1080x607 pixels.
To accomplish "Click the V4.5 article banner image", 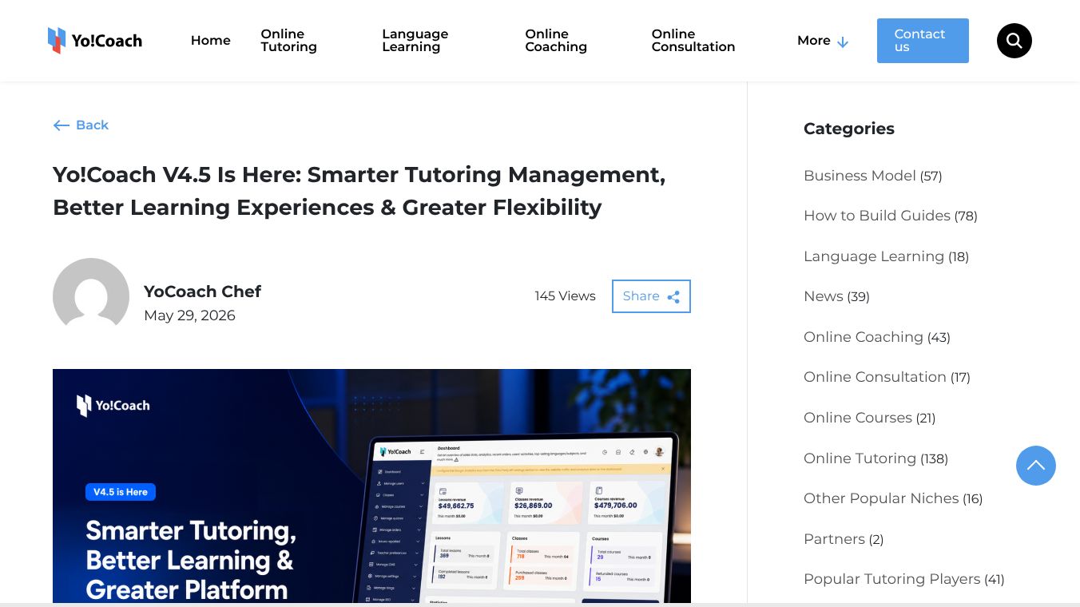I will tap(371, 486).
